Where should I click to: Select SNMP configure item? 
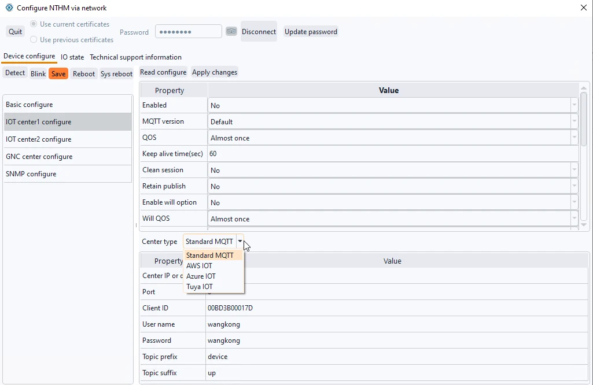pos(68,174)
